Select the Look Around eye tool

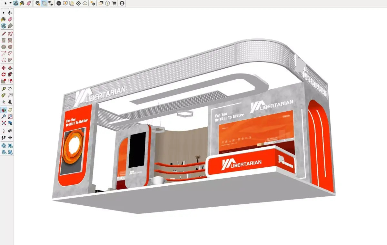(10, 131)
